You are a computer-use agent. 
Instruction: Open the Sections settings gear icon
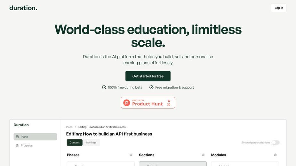(x=203, y=155)
